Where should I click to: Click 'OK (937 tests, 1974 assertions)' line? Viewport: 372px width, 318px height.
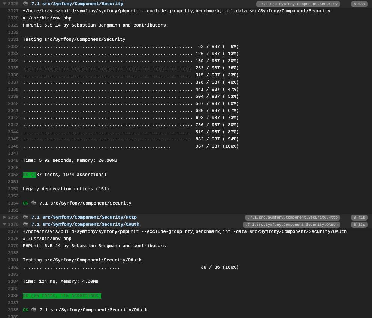(x=64, y=175)
